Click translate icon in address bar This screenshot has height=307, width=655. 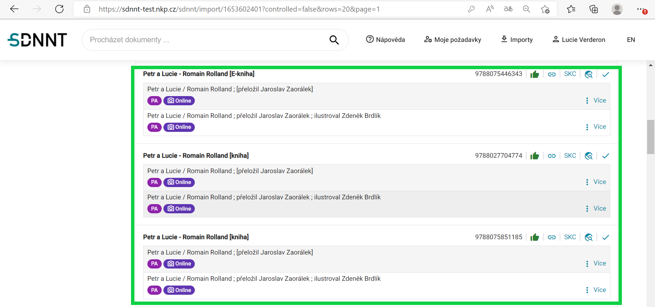pos(508,9)
